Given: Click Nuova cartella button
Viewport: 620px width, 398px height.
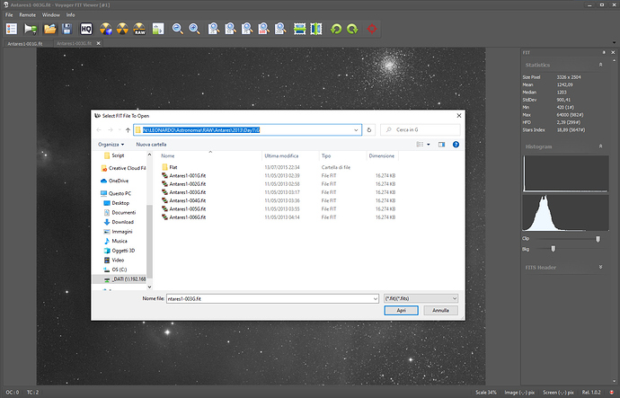Looking at the screenshot, I should point(151,145).
